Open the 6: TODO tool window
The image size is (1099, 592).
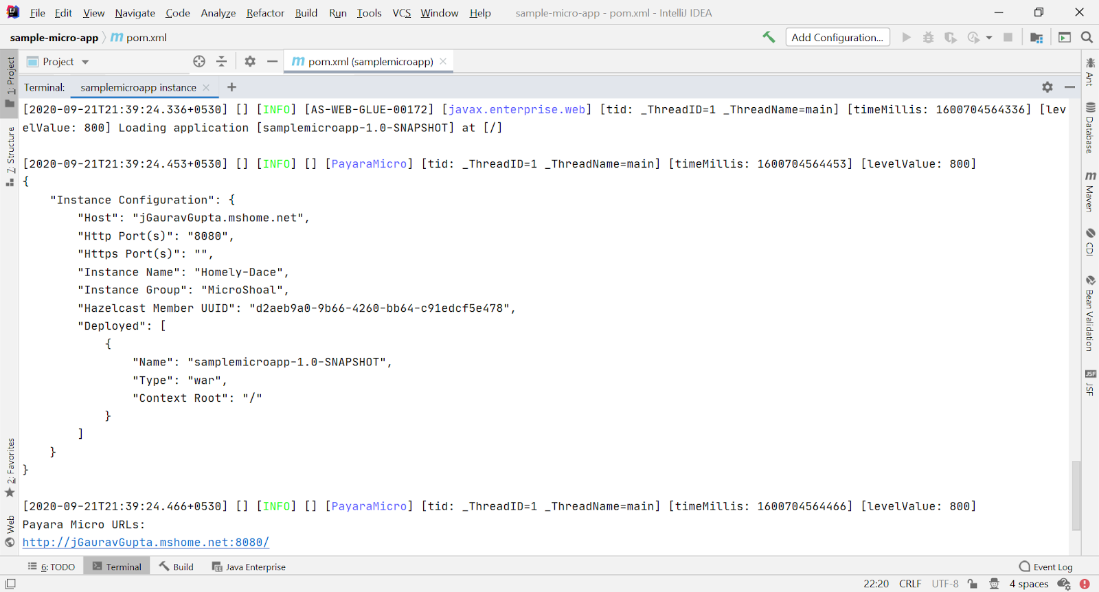click(x=52, y=567)
